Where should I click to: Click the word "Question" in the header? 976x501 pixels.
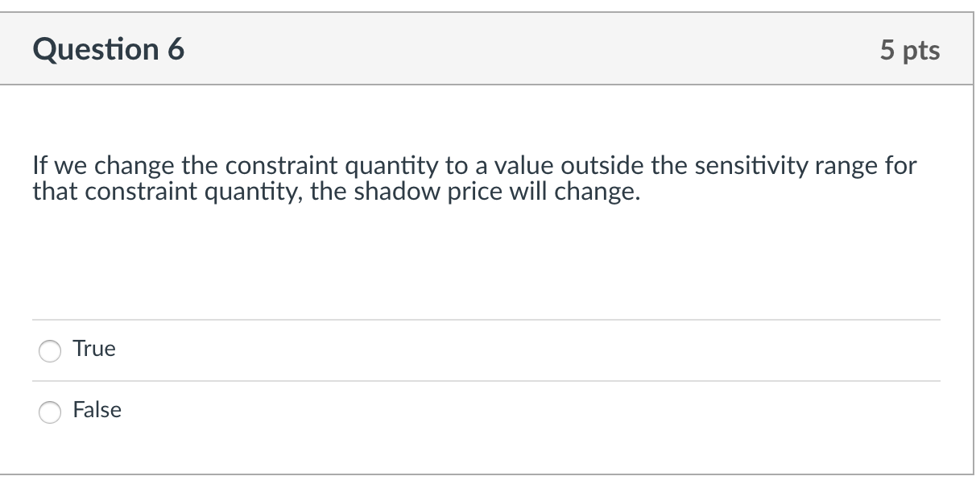click(x=96, y=50)
